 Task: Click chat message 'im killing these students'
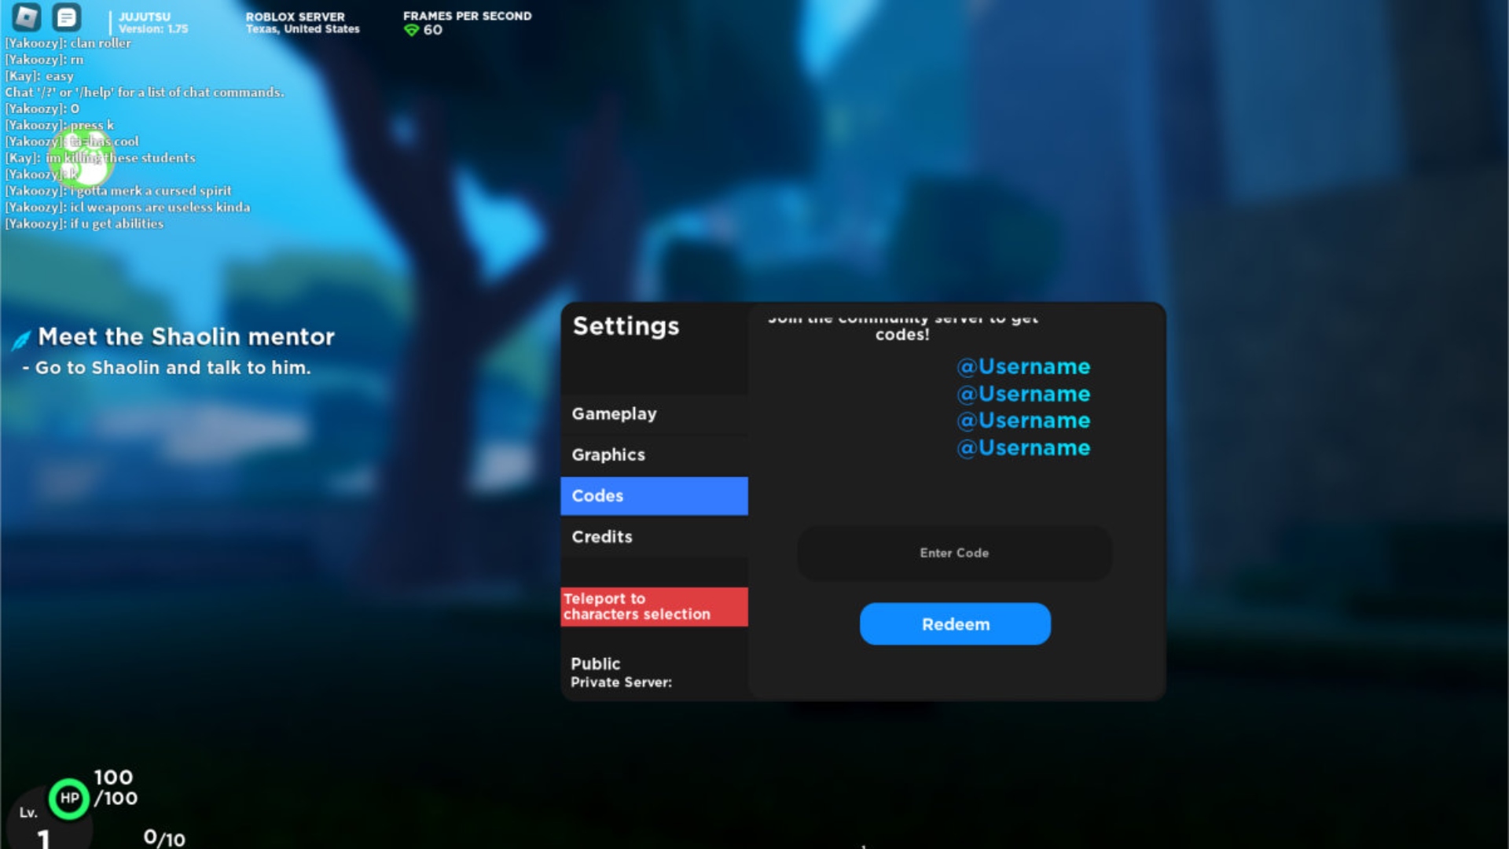(100, 158)
